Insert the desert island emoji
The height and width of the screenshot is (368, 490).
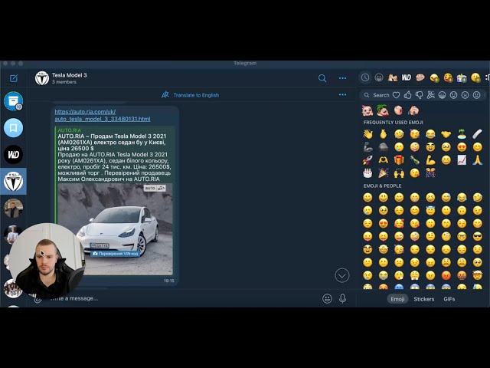coord(462,134)
